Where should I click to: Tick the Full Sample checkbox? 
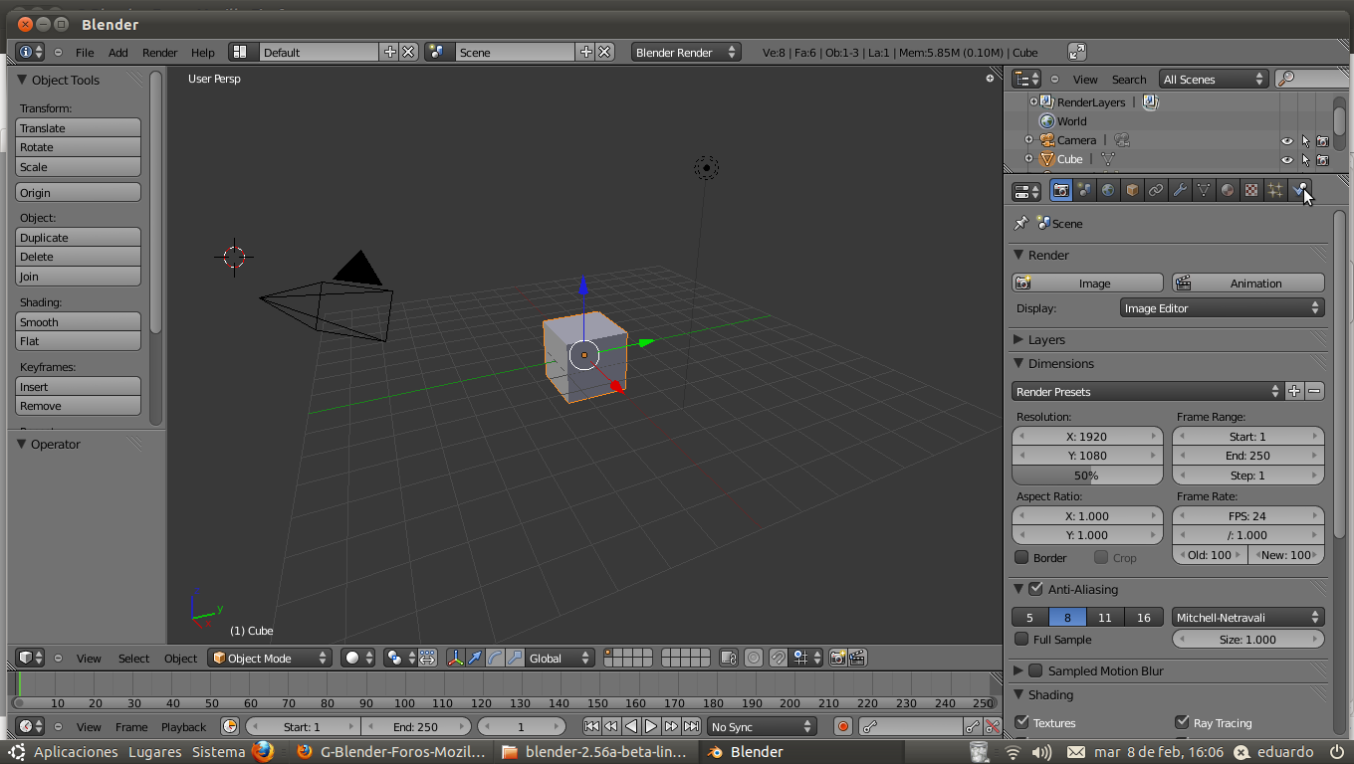(1021, 640)
